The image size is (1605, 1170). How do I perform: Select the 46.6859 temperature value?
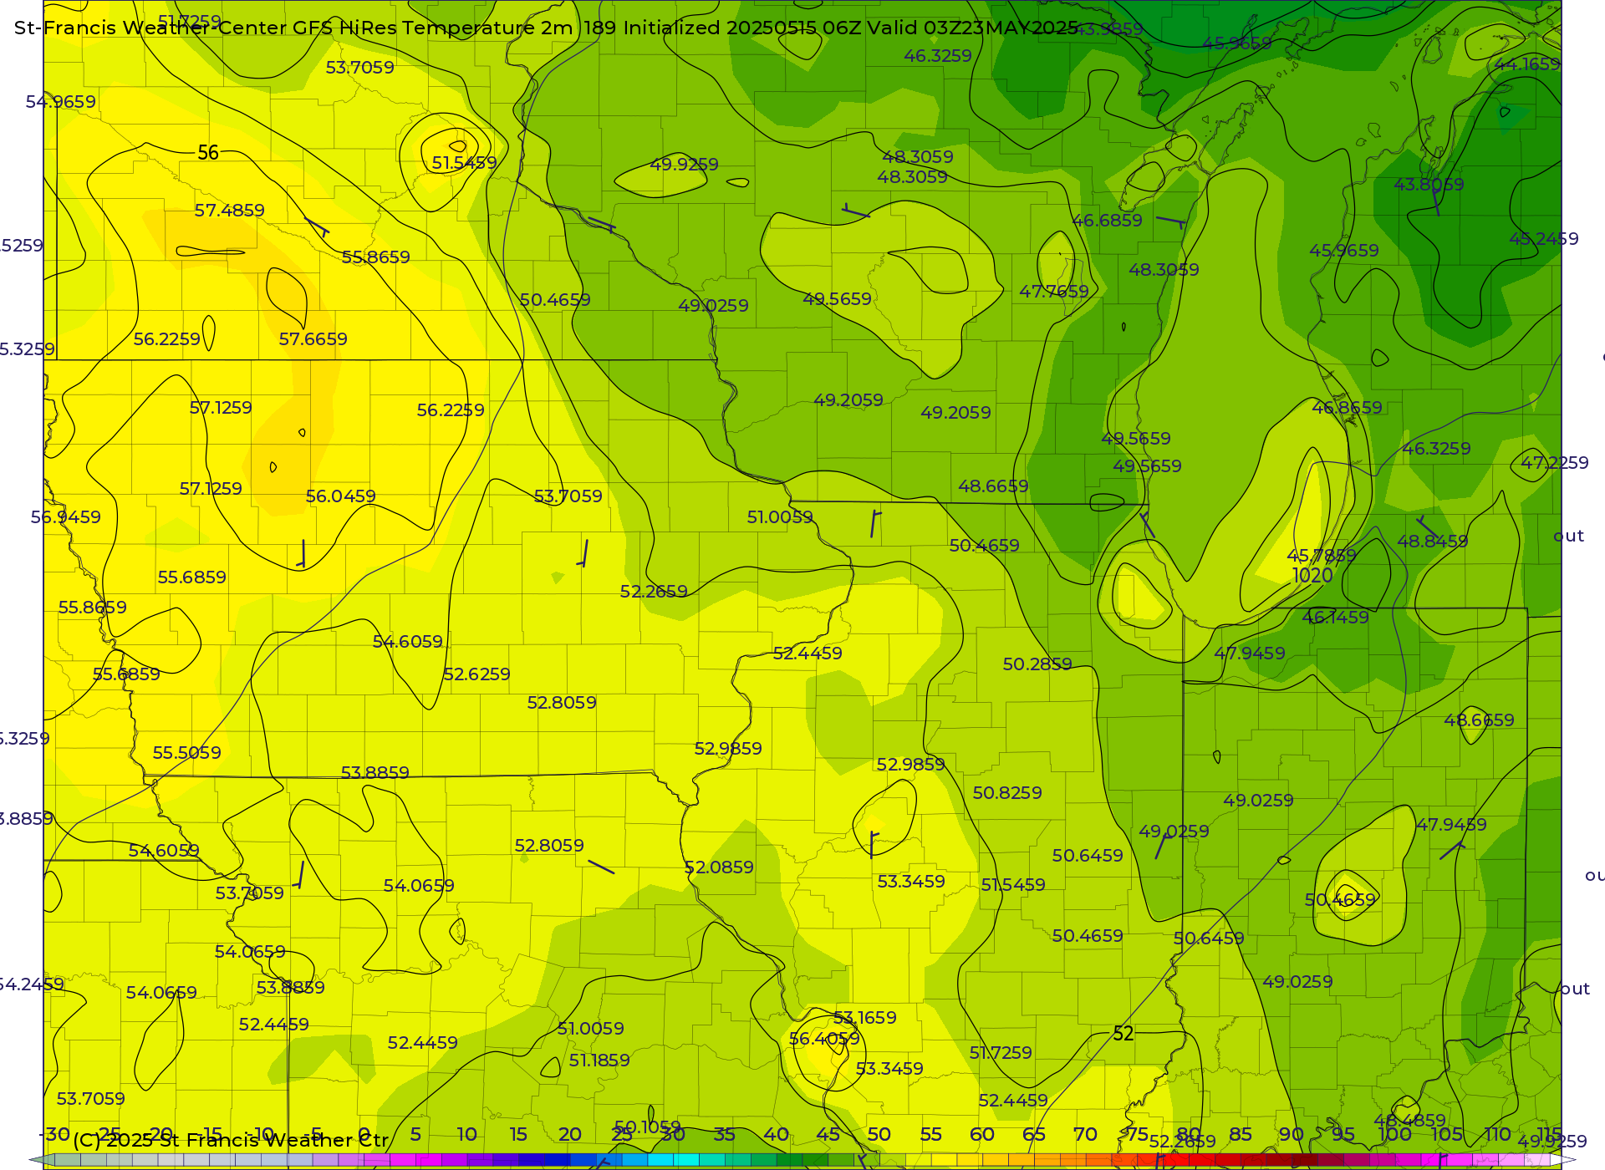click(x=1108, y=221)
